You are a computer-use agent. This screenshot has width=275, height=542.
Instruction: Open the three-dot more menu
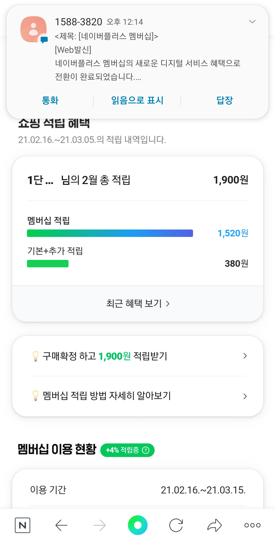[252, 525]
